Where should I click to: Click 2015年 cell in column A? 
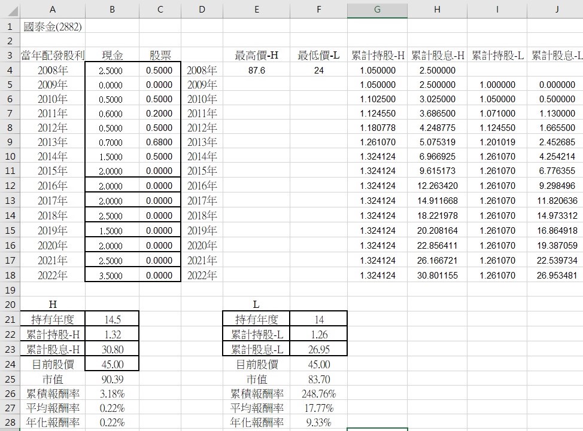pos(53,171)
